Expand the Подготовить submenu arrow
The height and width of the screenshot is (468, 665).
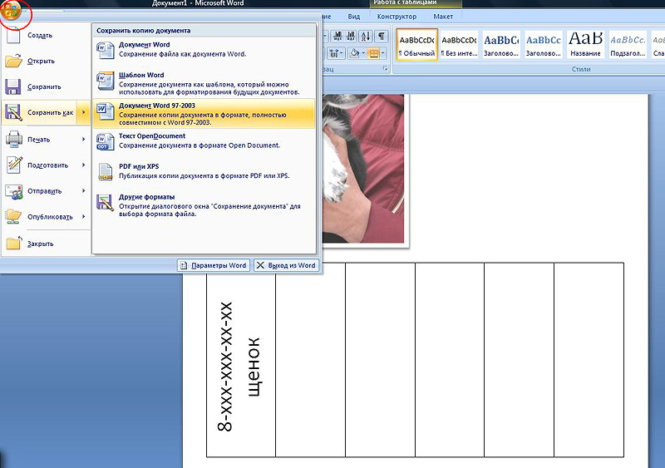(x=84, y=165)
